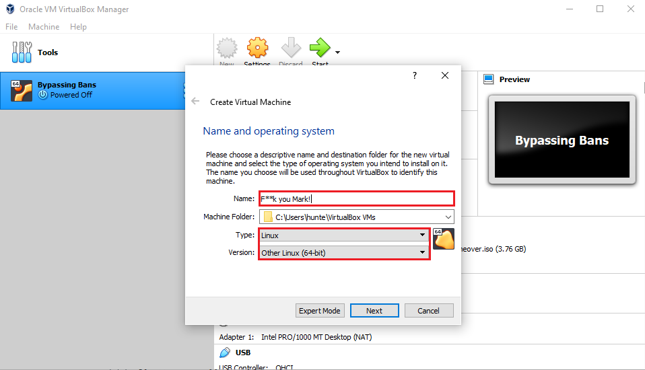Open the Version dropdown Other Linux
Screen dimensions: 645x370
pyautogui.click(x=344, y=252)
